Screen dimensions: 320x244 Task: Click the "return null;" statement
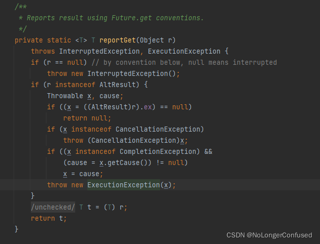(86, 118)
